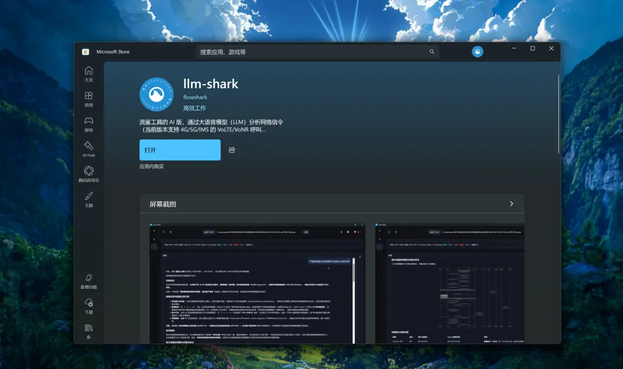This screenshot has width=623, height=369.
Task: Open the 下载 downloads section
Action: tap(89, 306)
